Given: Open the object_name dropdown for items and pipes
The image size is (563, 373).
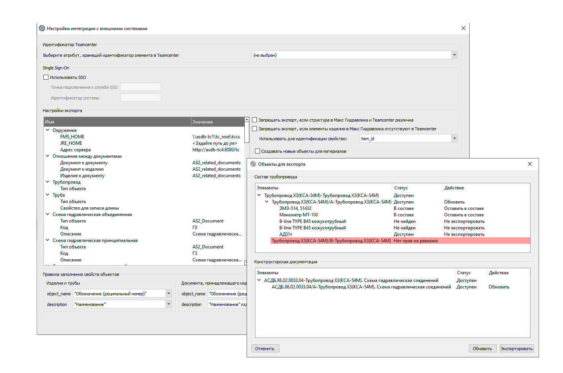Looking at the screenshot, I should tap(168, 293).
